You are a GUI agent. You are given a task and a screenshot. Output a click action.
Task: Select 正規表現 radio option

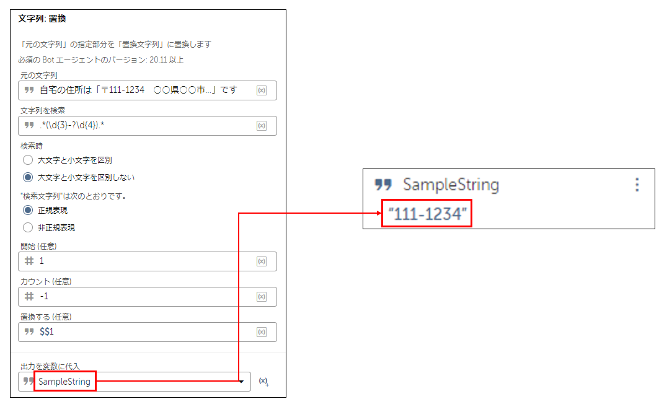point(28,210)
